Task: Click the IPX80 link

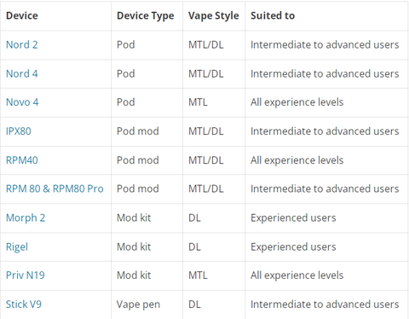Action: click(19, 131)
